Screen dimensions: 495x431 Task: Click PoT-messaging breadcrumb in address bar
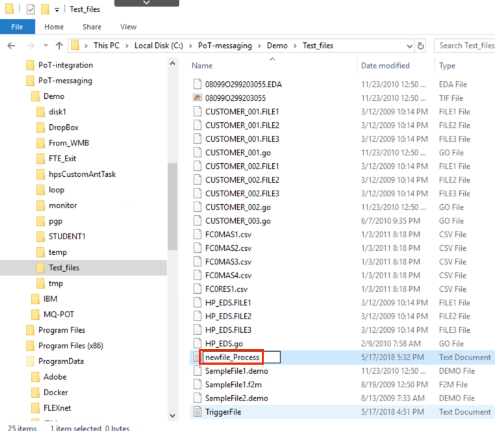coord(225,46)
